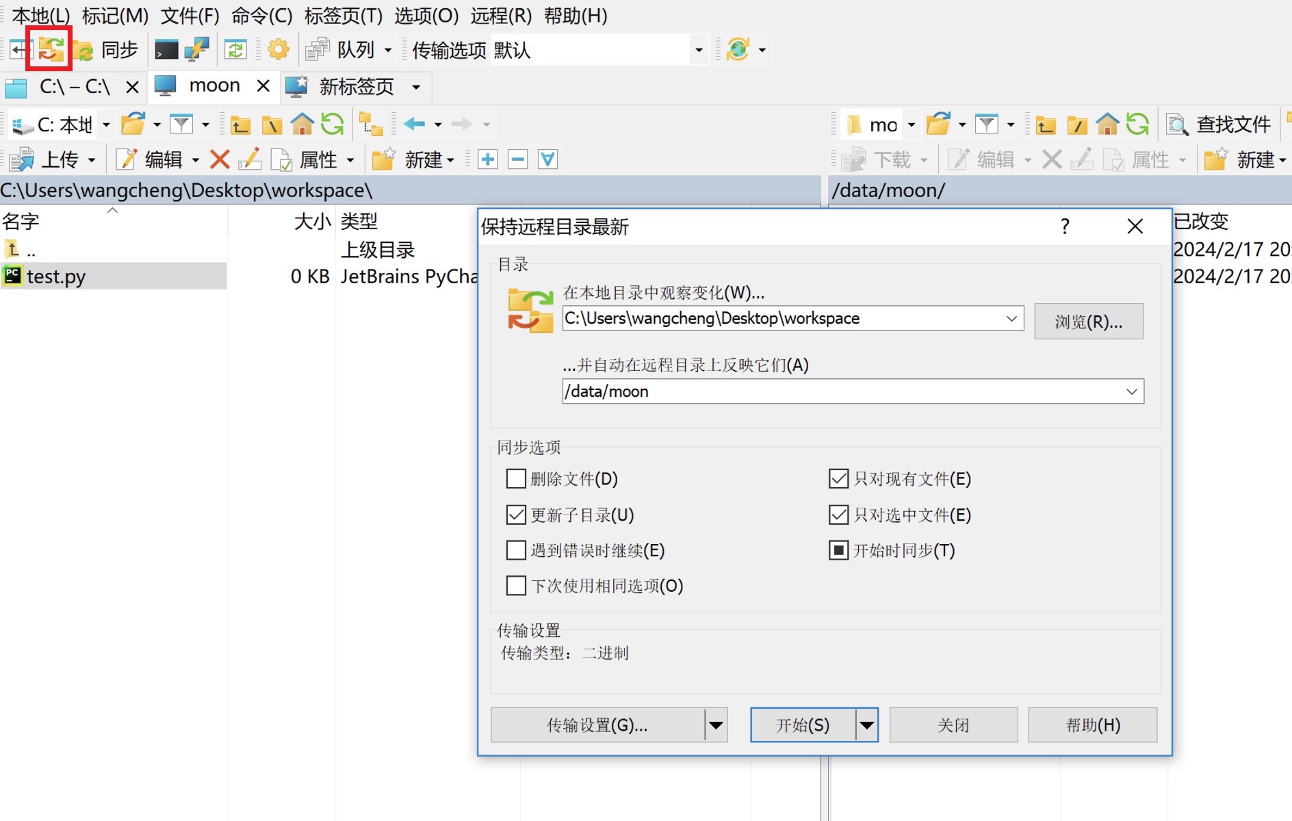Click the unselect files minus icon
Image resolution: width=1292 pixels, height=821 pixels.
pos(518,159)
